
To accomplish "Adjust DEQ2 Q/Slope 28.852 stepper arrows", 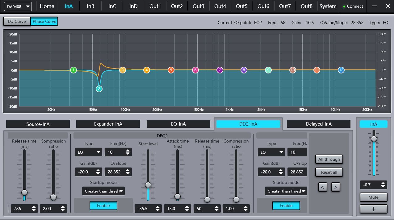I will [x=128, y=172].
